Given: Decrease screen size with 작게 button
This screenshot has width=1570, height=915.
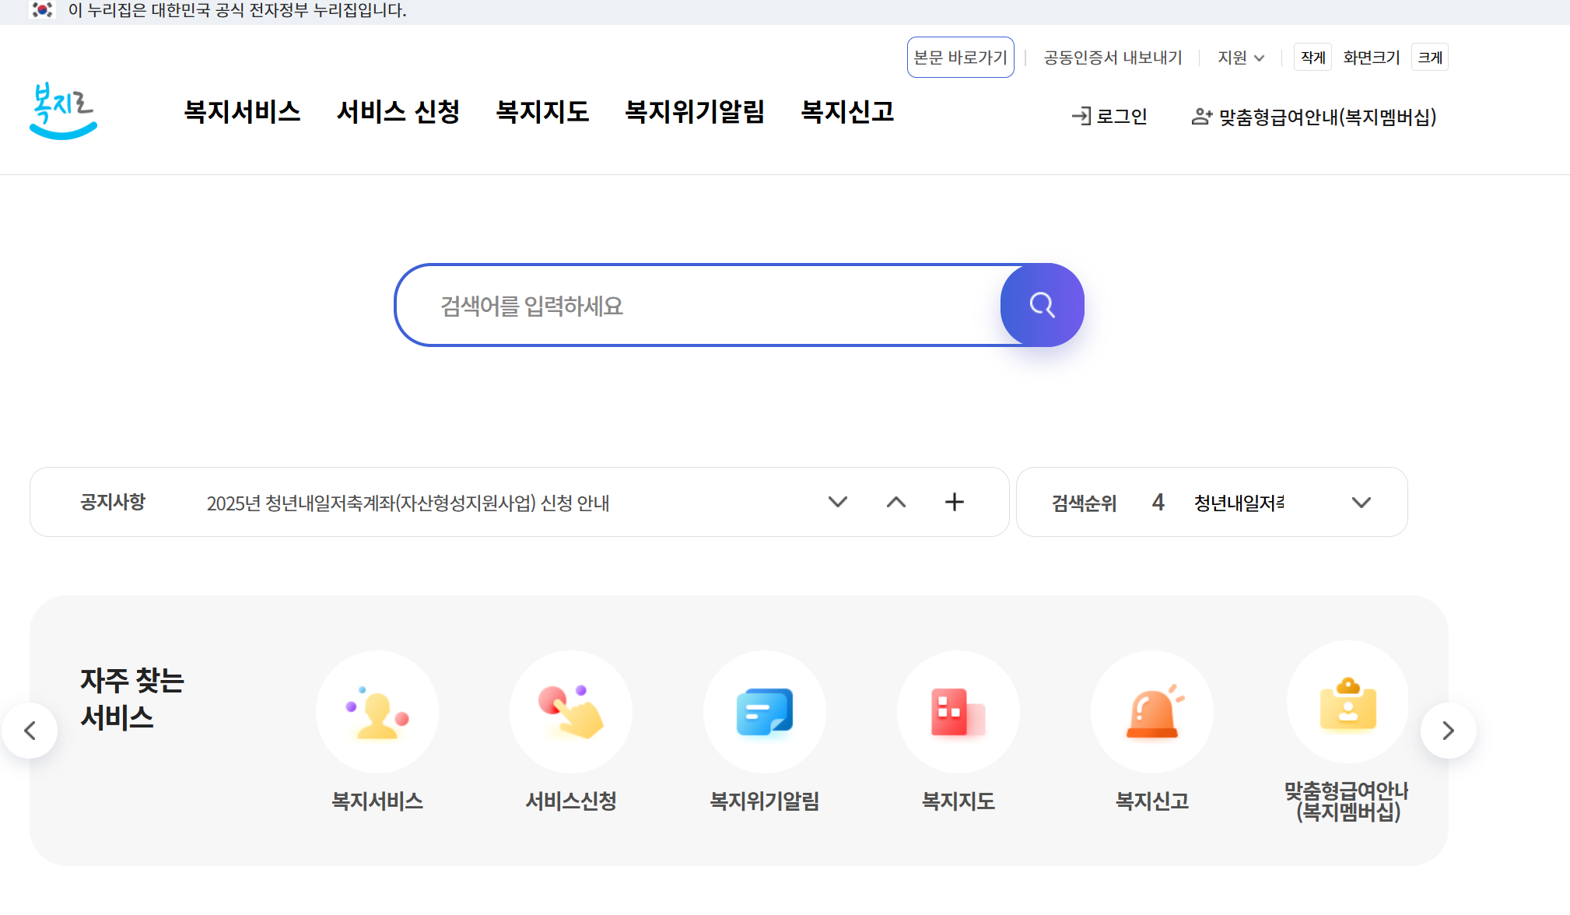Looking at the screenshot, I should pos(1312,58).
